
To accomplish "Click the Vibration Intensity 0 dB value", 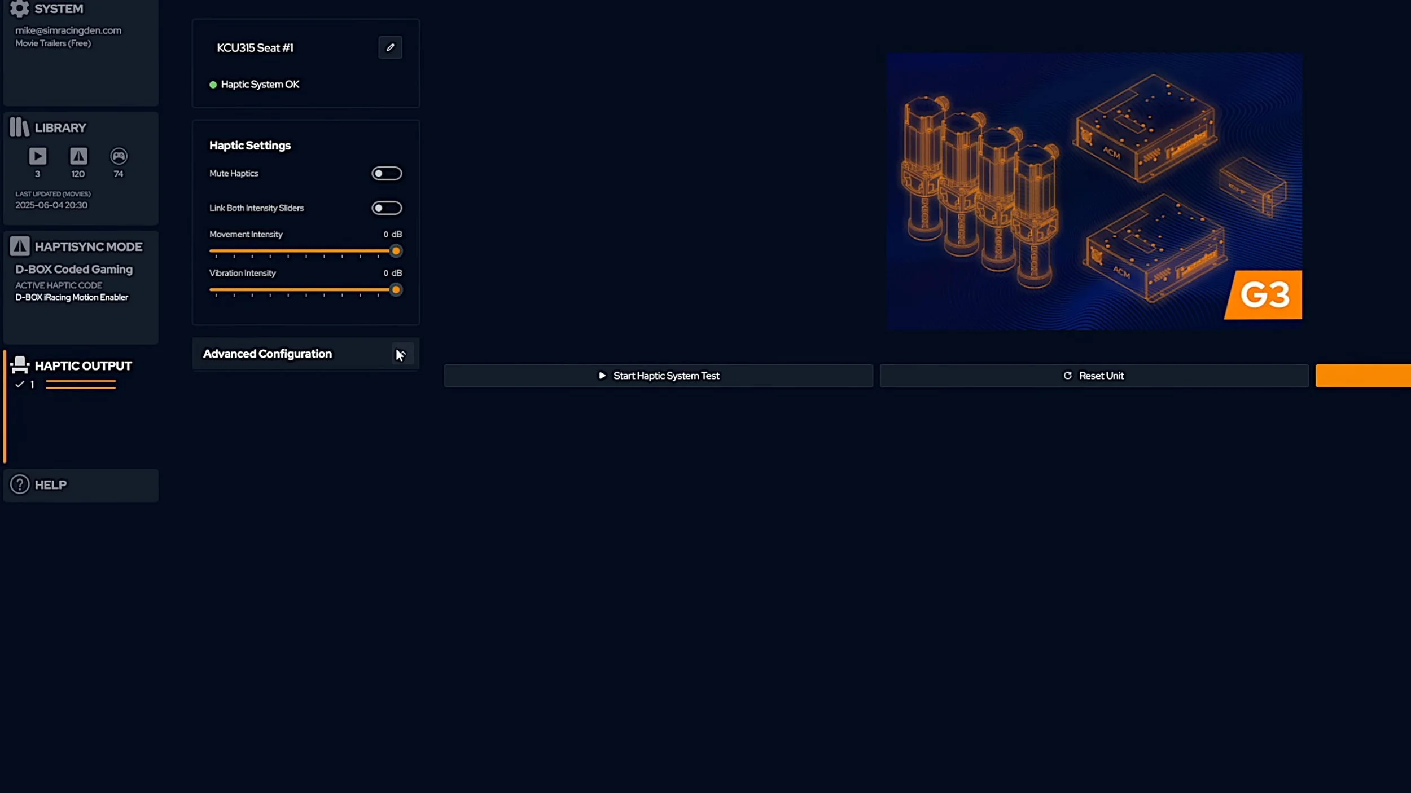I will click(x=393, y=273).
